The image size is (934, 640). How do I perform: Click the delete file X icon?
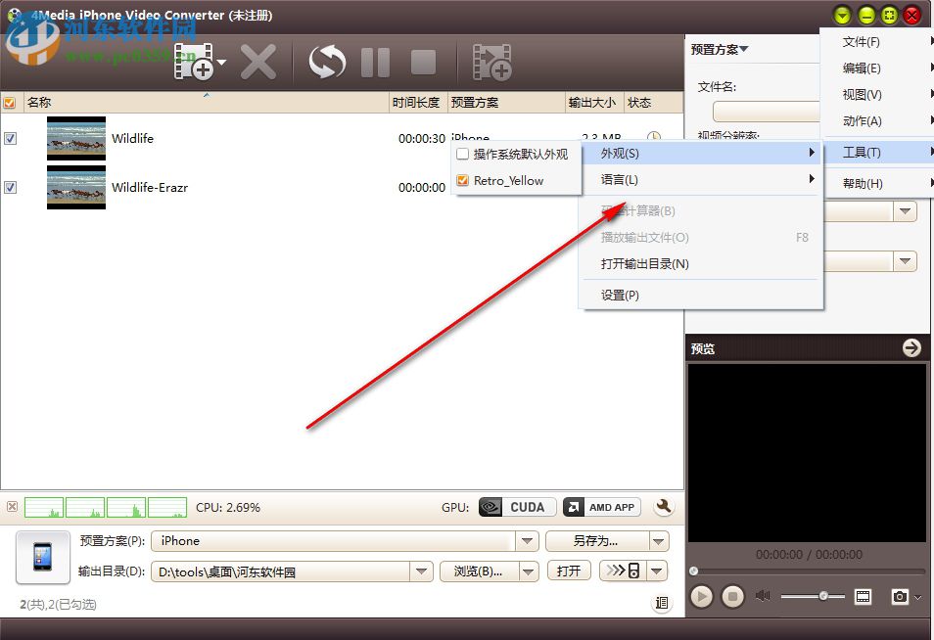tap(257, 61)
